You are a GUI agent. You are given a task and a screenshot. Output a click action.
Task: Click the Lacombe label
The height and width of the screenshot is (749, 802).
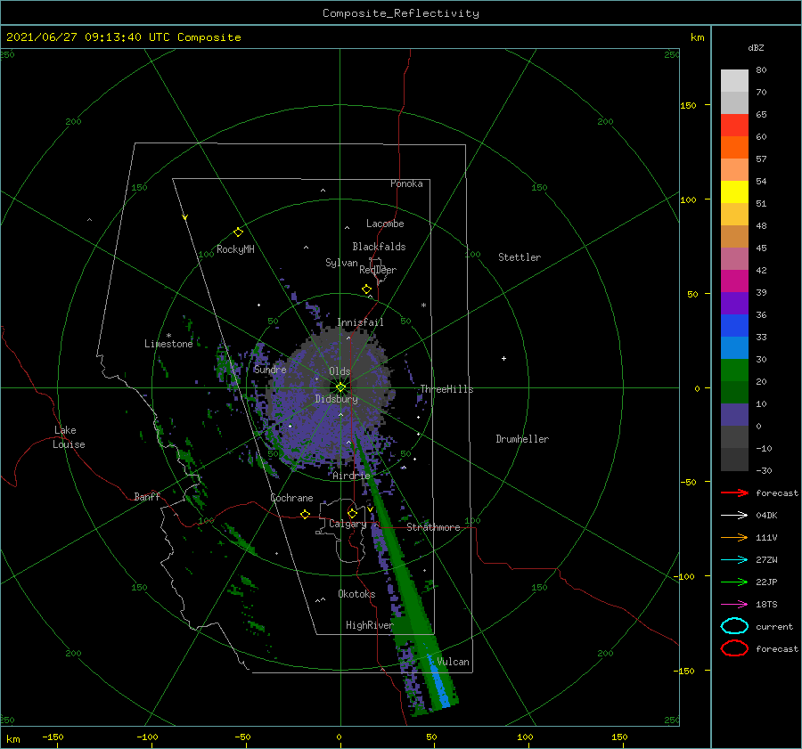(385, 224)
